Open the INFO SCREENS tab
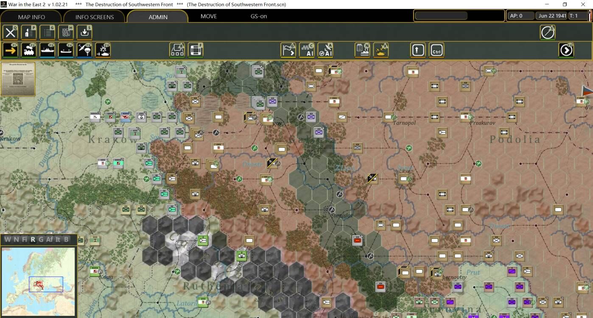 [95, 17]
